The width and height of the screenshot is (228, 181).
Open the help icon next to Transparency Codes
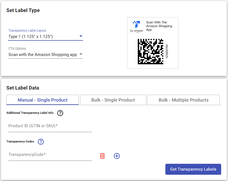(41, 142)
